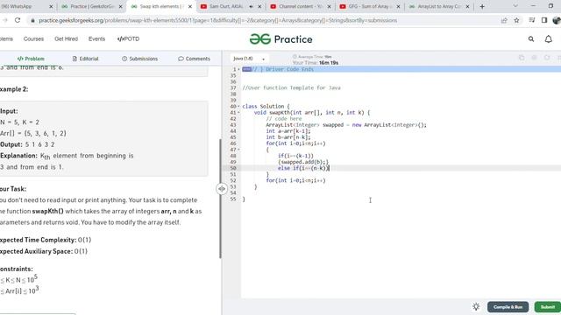Collapse class Solution fold on line 40
Image resolution: width=561 pixels, height=315 pixels.
click(x=238, y=107)
